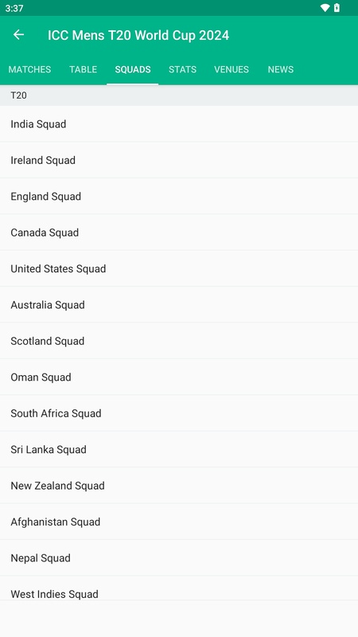Go to the VENUES tab
Screen dimensions: 358x637
click(x=232, y=69)
